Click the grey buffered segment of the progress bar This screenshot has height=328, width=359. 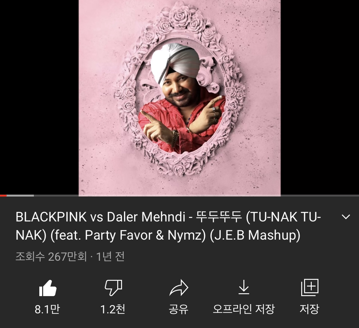pyautogui.click(x=20, y=196)
